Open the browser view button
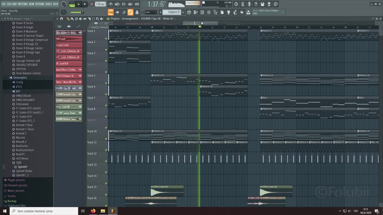The height and width of the screenshot is (215, 383). pyautogui.click(x=215, y=12)
